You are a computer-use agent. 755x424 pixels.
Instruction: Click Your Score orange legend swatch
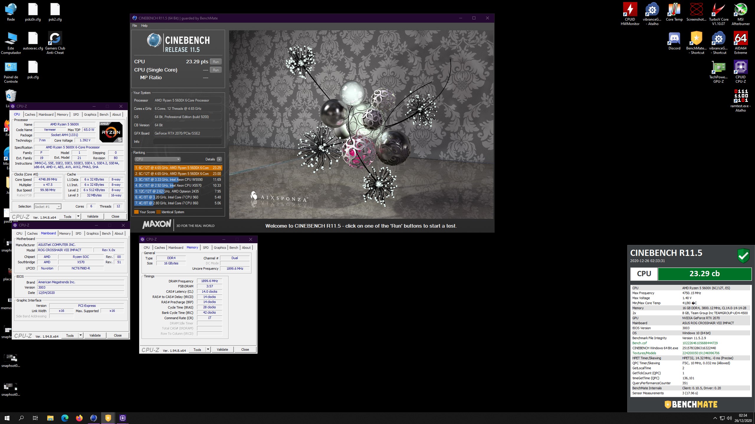click(x=136, y=212)
